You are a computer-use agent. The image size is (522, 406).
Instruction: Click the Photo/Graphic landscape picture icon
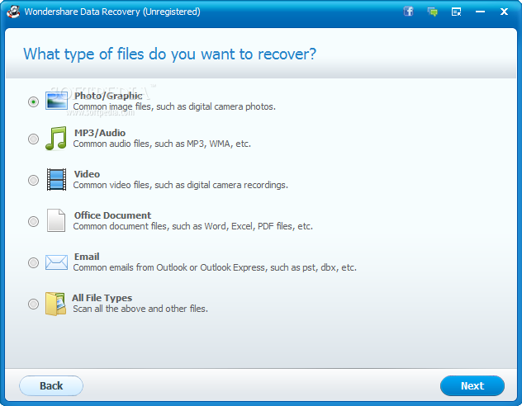[x=56, y=101]
